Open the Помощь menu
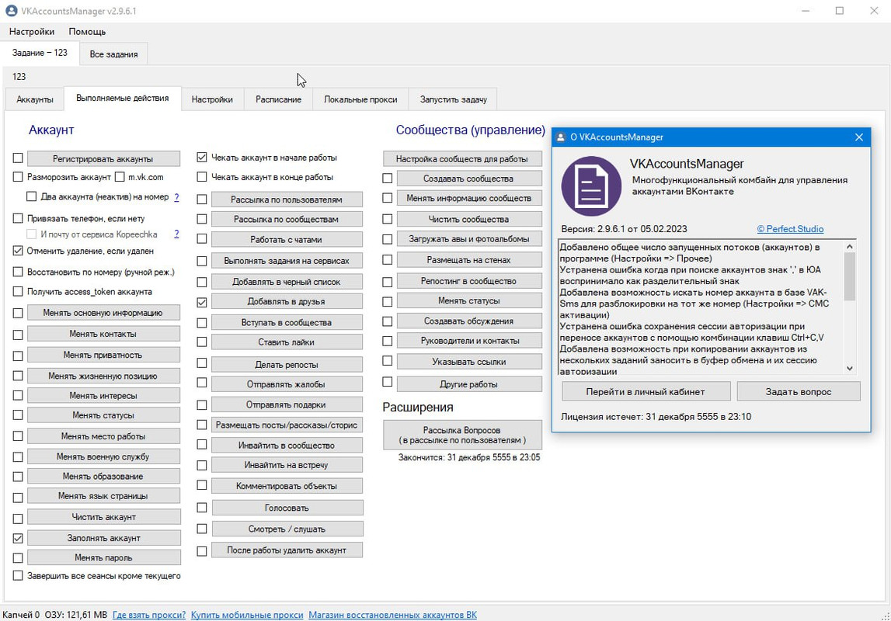This screenshot has height=621, width=891. (x=87, y=32)
